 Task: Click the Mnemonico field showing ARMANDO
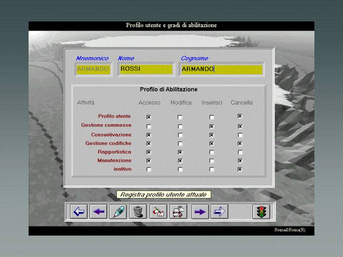[x=93, y=69]
